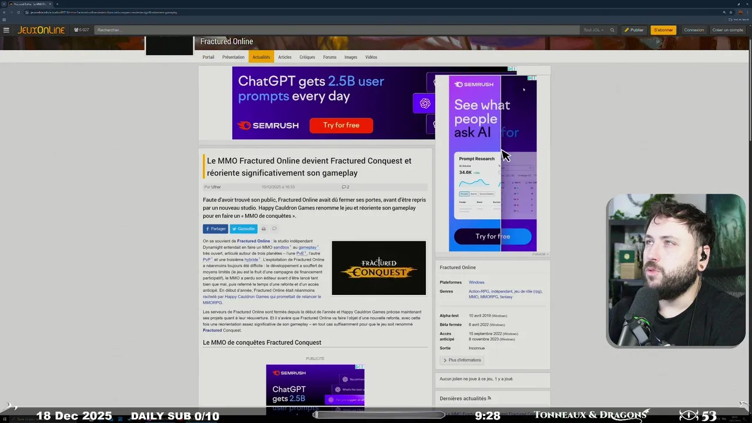Switch to the Images tab
The width and height of the screenshot is (752, 423).
pyautogui.click(x=351, y=57)
